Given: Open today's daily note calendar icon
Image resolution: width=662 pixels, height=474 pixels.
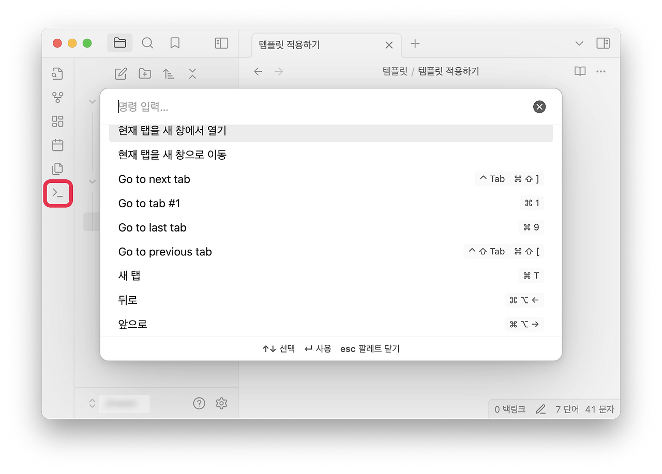Looking at the screenshot, I should [57, 145].
